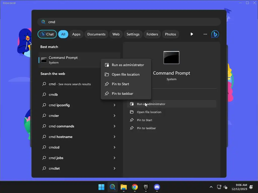Click the 'Command Prompt' title in preview pane
The image size is (258, 193).
coord(171,73)
